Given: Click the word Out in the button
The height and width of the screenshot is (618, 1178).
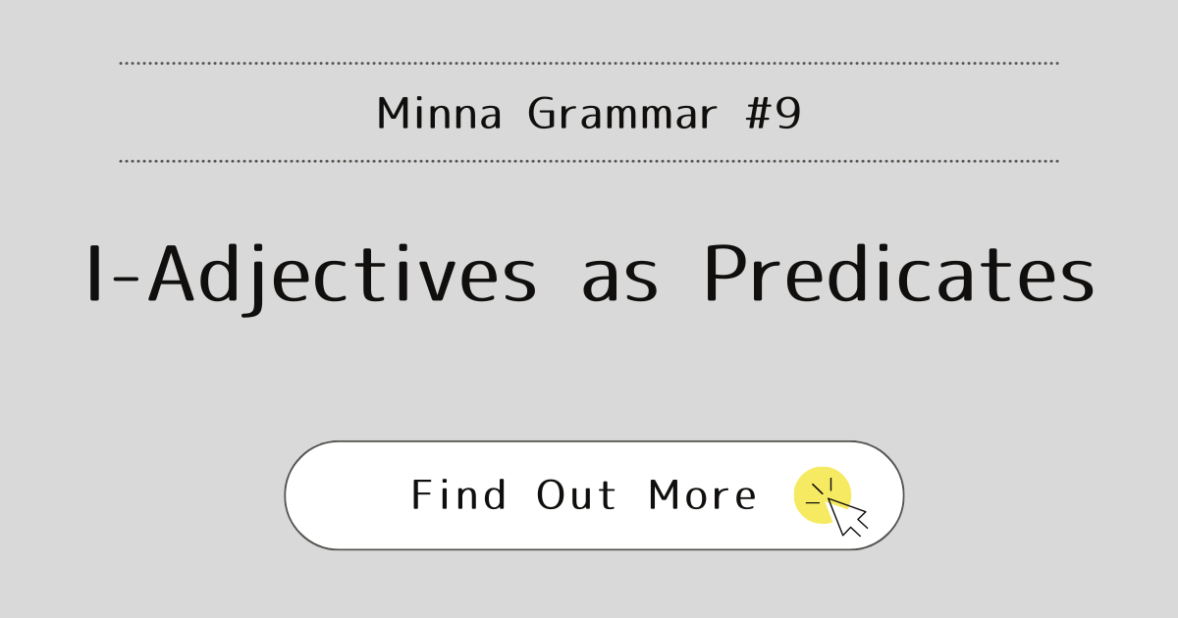Looking at the screenshot, I should coord(577,495).
